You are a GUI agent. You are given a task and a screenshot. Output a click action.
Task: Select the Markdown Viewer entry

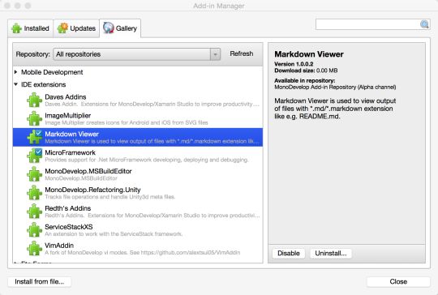pyautogui.click(x=138, y=137)
